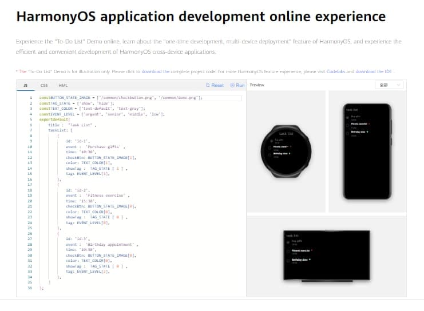The image size is (424, 311).
Task: Click the title 'Task List' code line
Action: click(x=72, y=125)
